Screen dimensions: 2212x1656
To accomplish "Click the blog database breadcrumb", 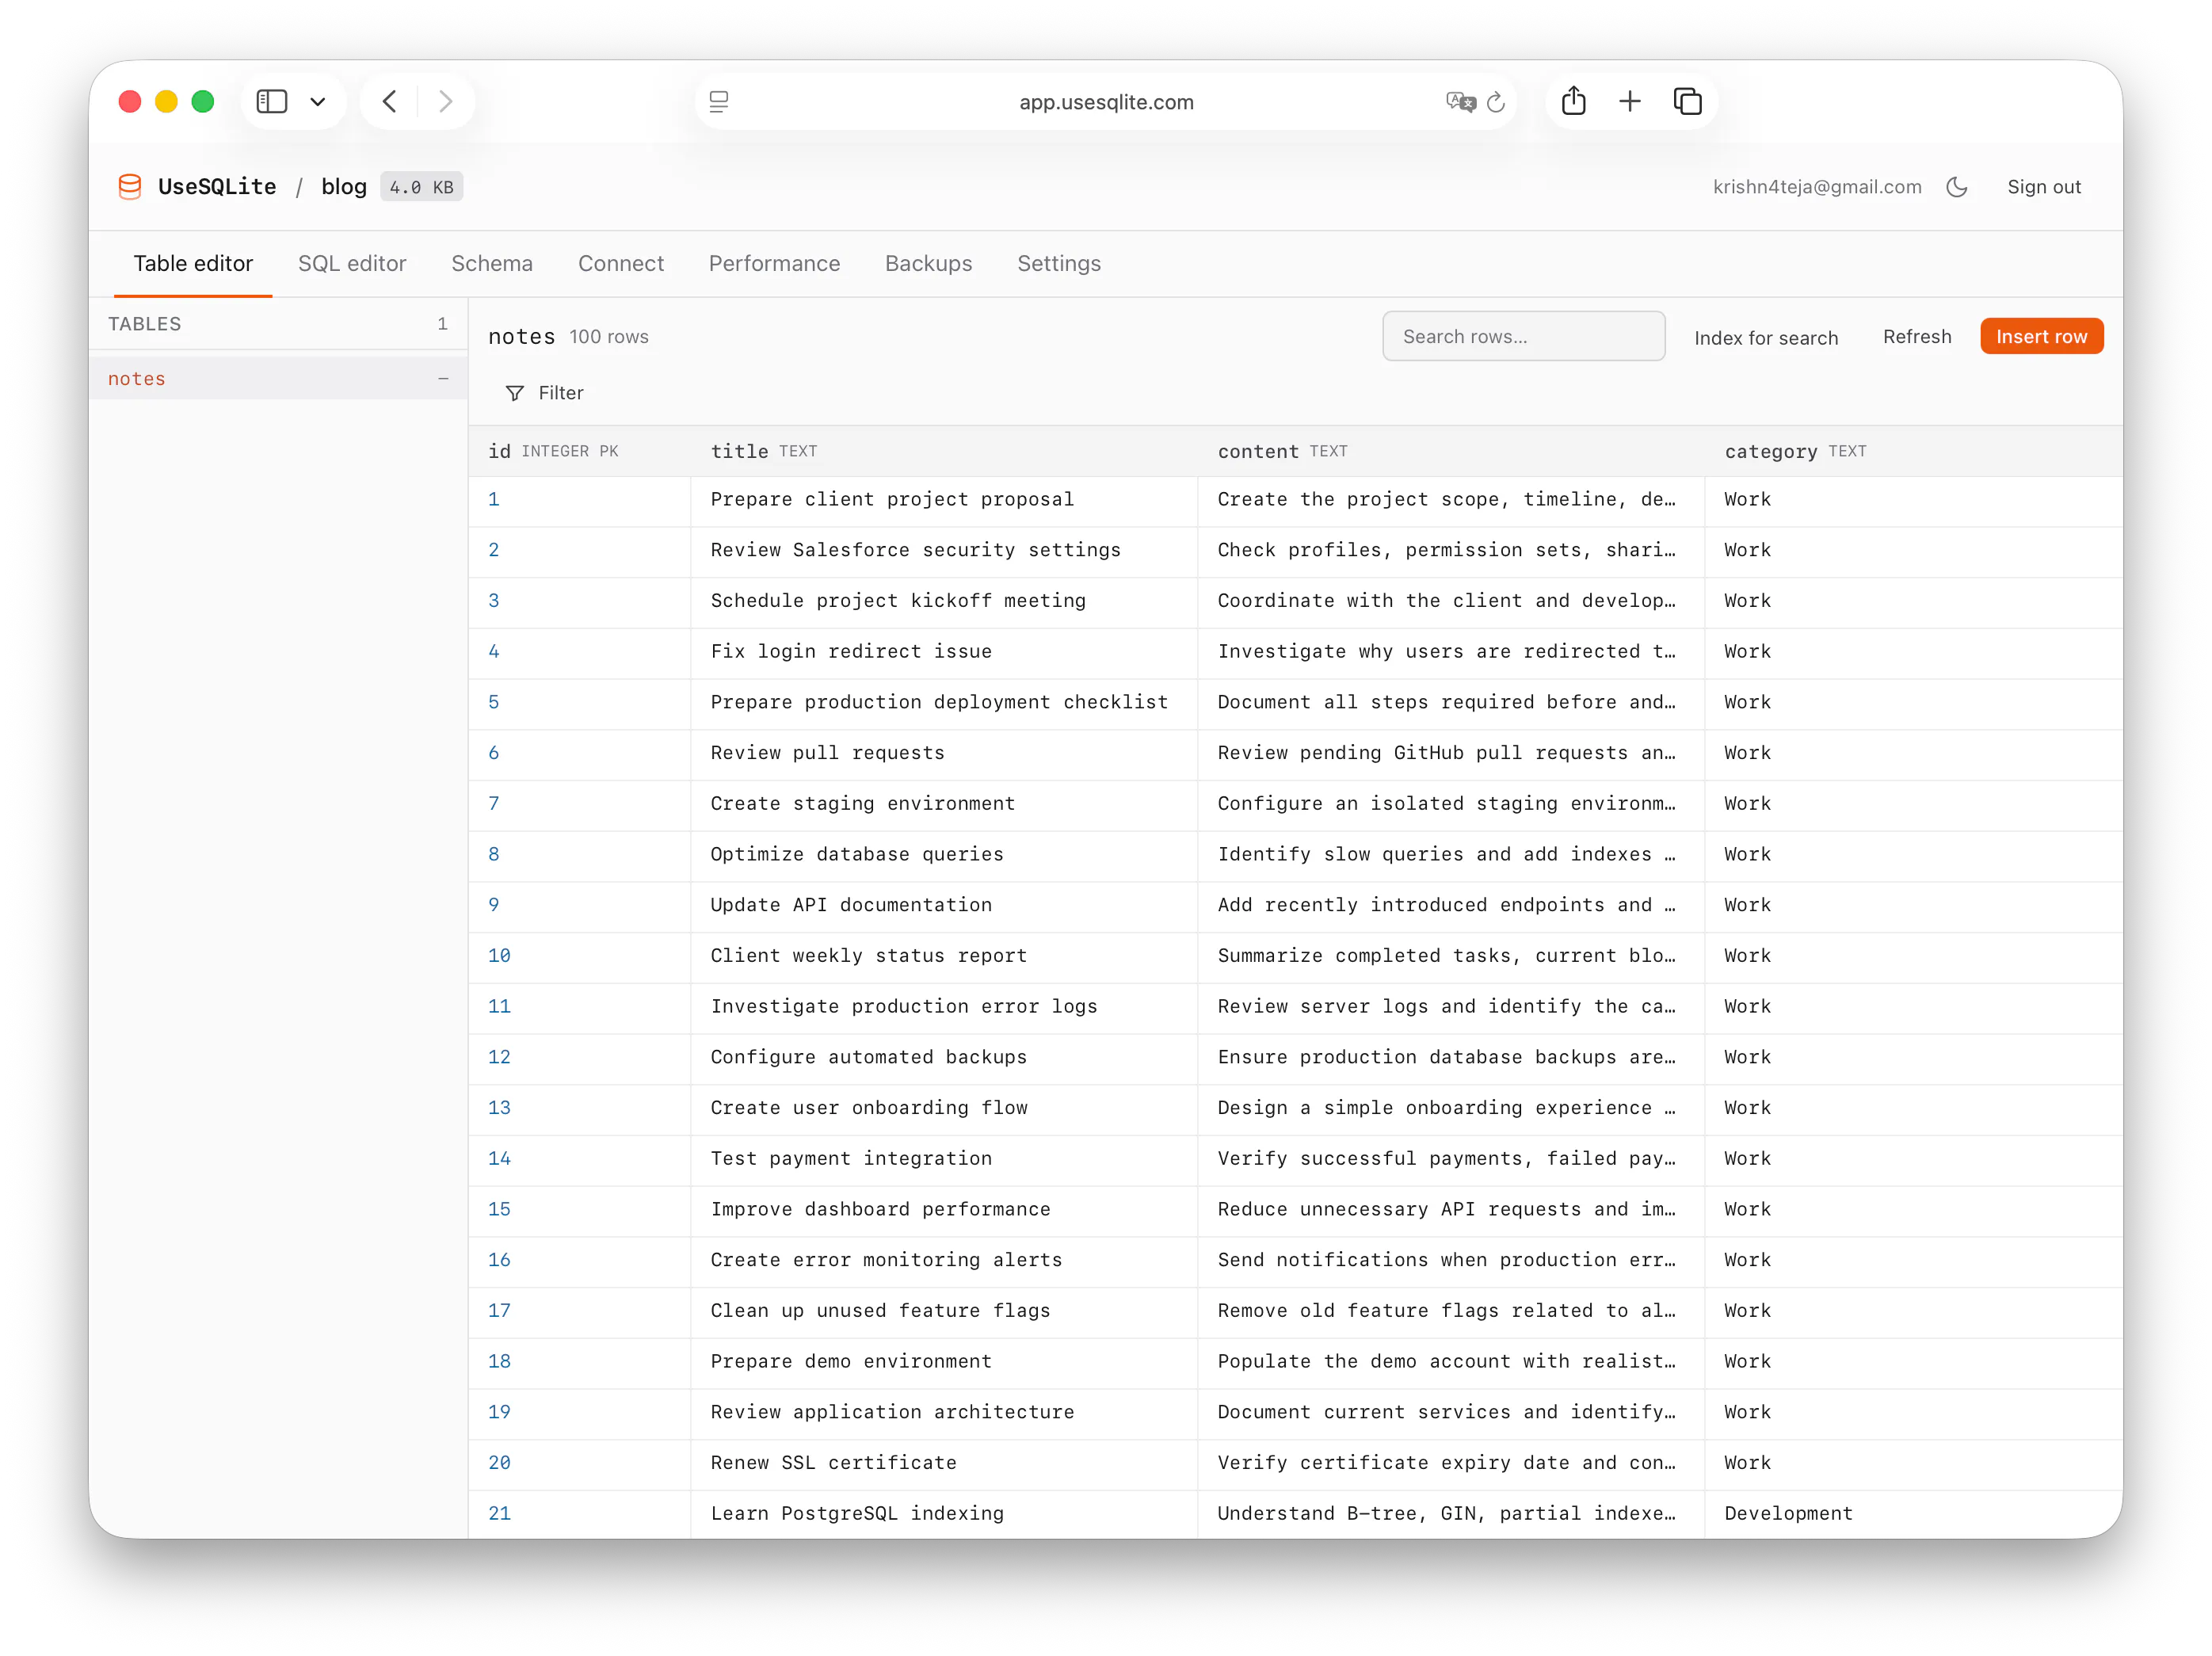I will tap(344, 187).
